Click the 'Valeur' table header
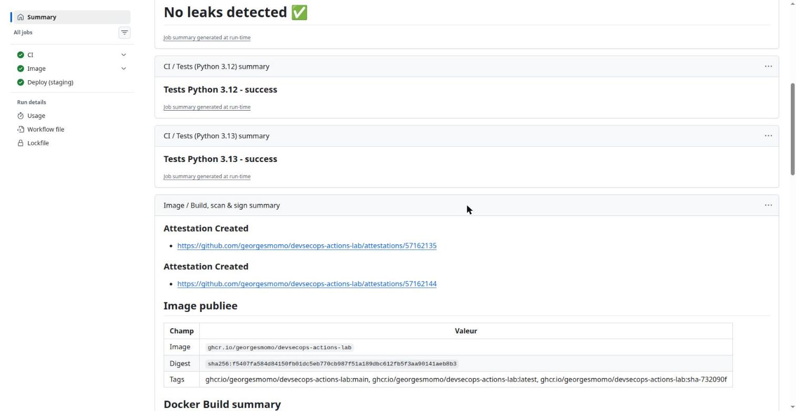The height and width of the screenshot is (411, 796). 466,331
